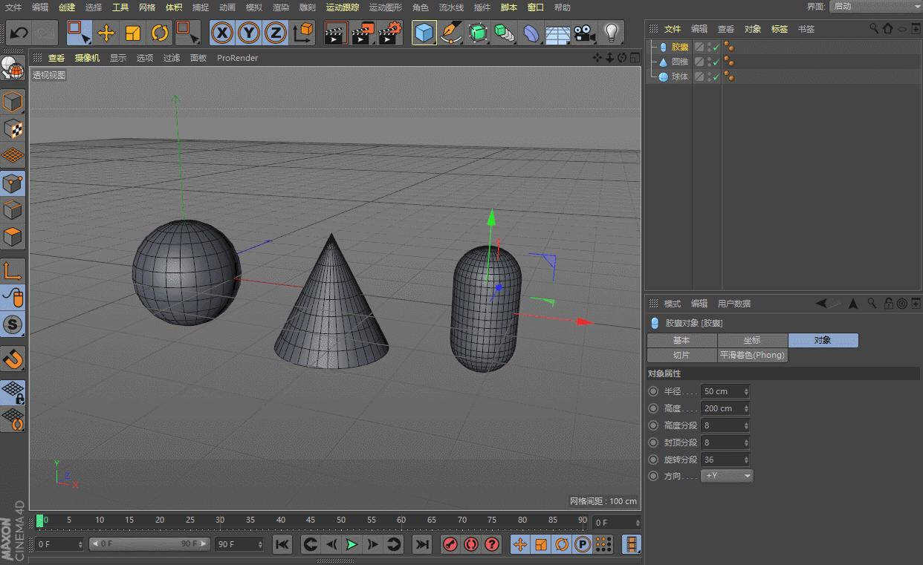The height and width of the screenshot is (565, 923).
Task: Select the Move tool in the toolbar
Action: coord(106,33)
